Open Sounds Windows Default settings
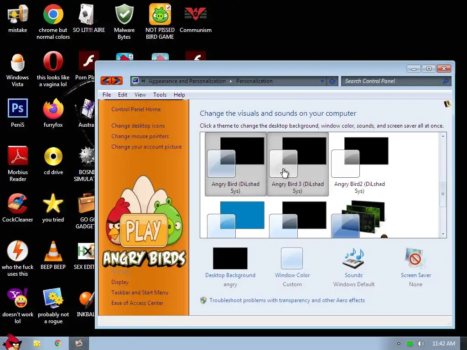 click(x=354, y=267)
